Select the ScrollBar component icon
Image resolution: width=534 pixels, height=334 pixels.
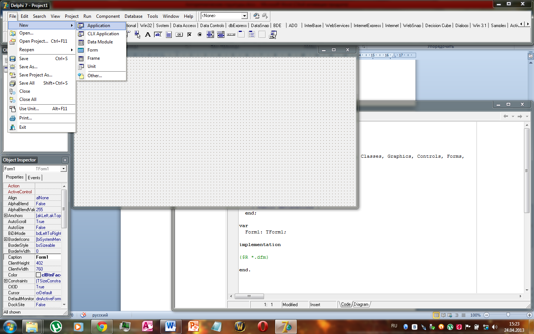click(231, 35)
